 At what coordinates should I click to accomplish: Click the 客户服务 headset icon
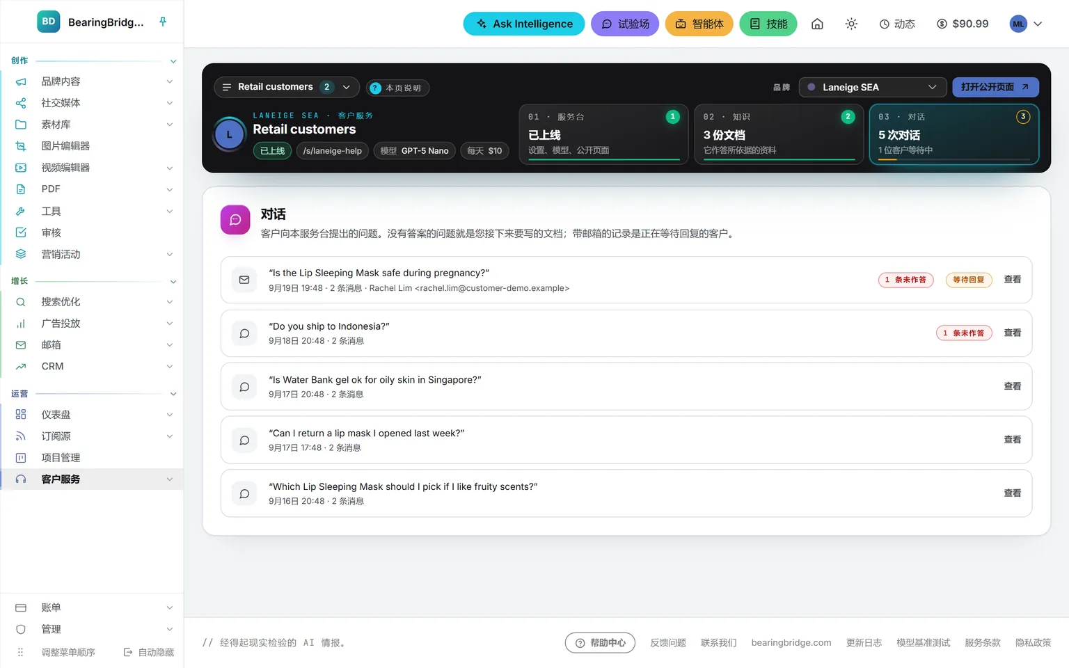click(21, 479)
